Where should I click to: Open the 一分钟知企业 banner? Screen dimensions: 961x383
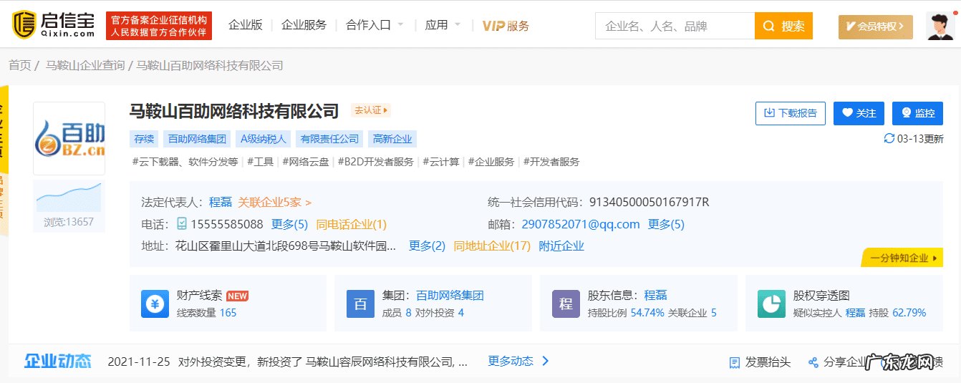904,258
